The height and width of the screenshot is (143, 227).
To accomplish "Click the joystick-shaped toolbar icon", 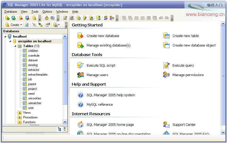I will point(47,18).
